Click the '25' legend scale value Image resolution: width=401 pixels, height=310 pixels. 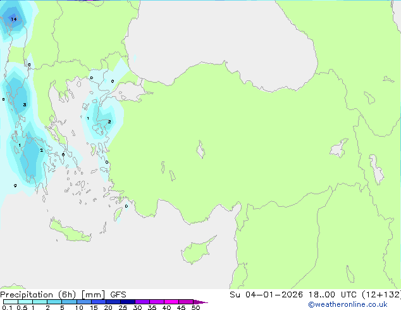123,307
